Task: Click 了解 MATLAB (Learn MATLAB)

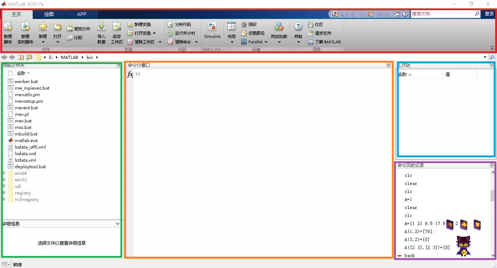Action: click(324, 42)
